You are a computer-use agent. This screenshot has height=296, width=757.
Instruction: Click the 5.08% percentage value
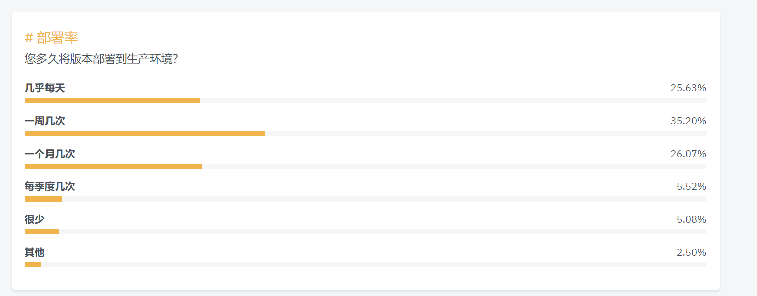pos(691,220)
